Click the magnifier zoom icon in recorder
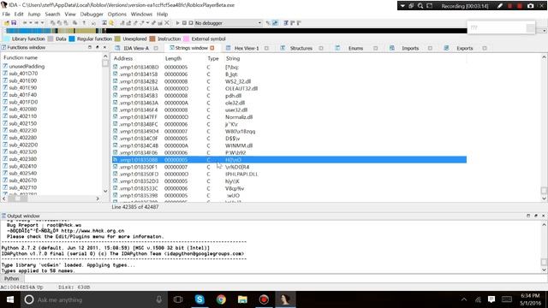Screen dimensions: 548x308 (420, 6)
